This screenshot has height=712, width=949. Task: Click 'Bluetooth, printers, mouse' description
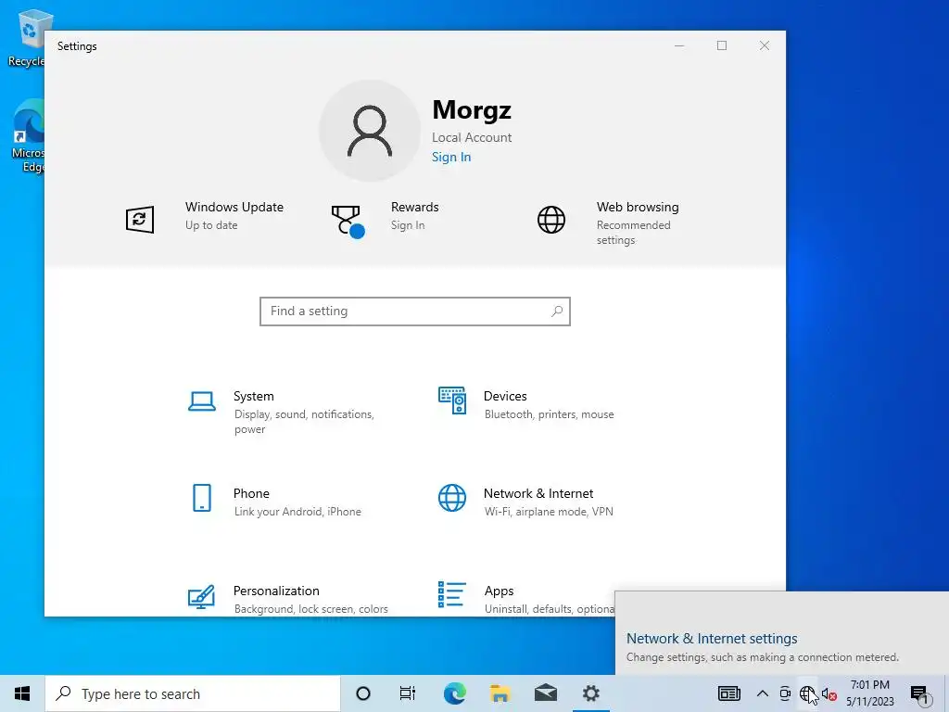coord(549,414)
